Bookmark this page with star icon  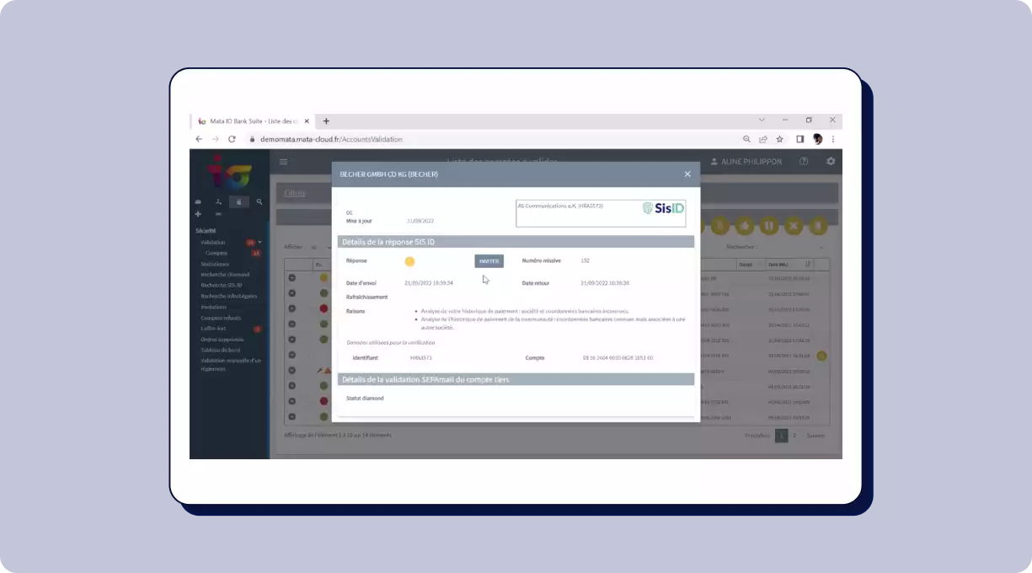pos(780,139)
